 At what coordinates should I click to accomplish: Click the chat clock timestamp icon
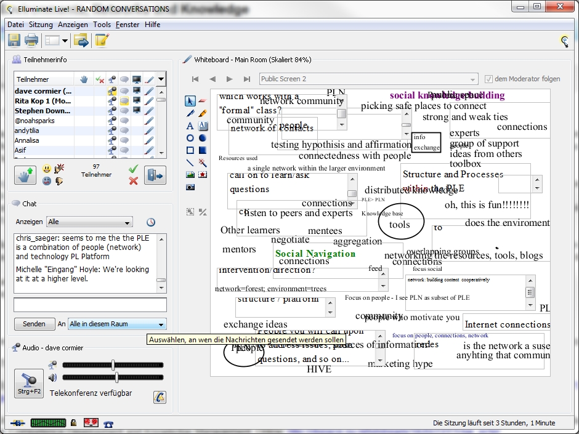151,222
